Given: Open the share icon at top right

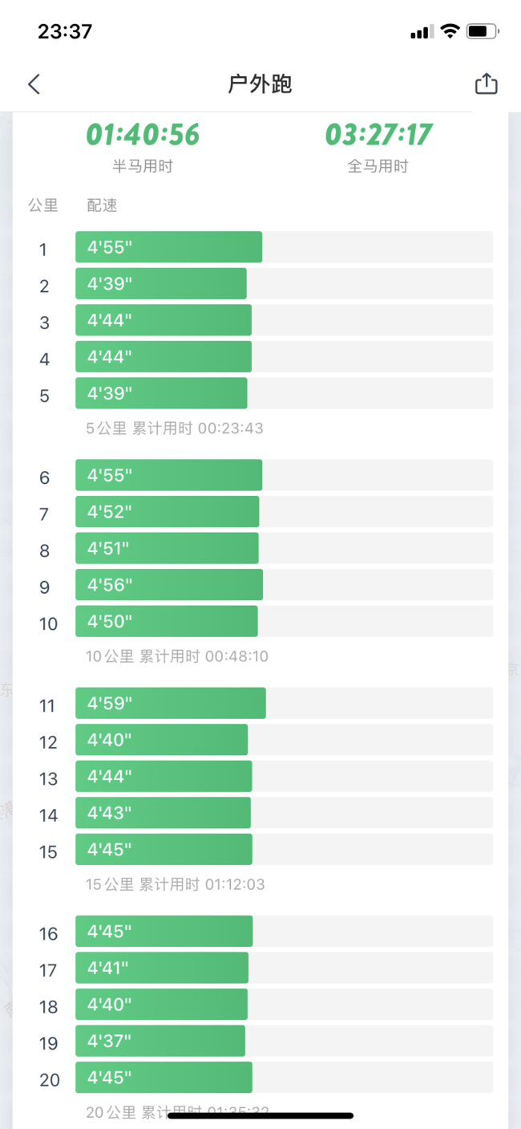Looking at the screenshot, I should coord(486,83).
